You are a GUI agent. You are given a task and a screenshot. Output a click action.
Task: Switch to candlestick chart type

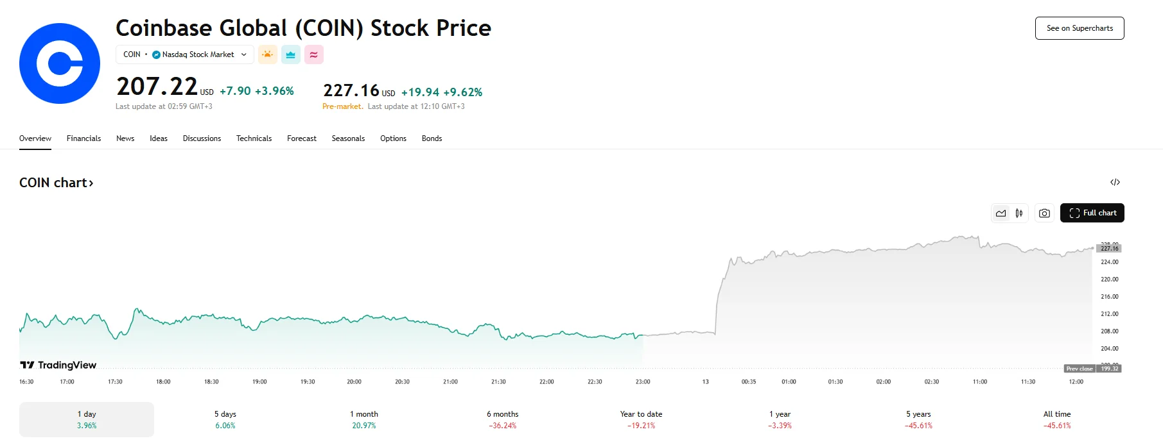coord(1019,213)
